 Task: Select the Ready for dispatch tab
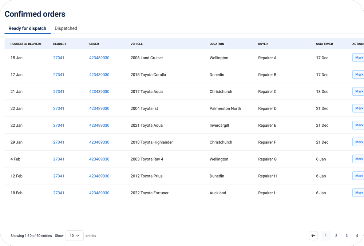pos(27,28)
